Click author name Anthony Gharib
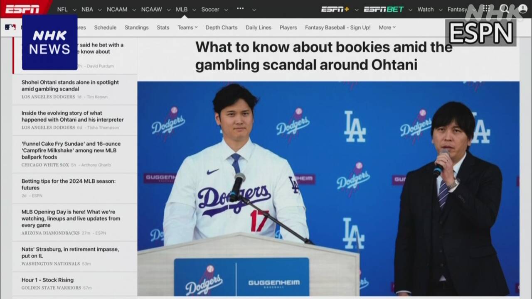The image size is (532, 299). (96, 165)
